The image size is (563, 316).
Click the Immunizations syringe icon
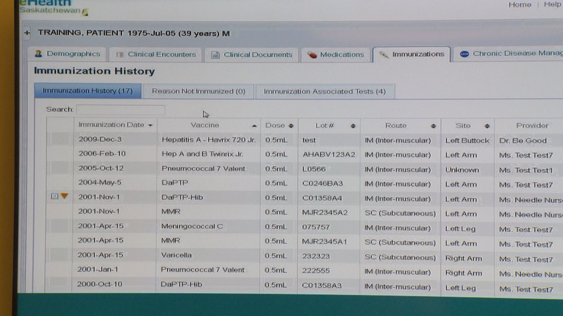click(x=383, y=54)
